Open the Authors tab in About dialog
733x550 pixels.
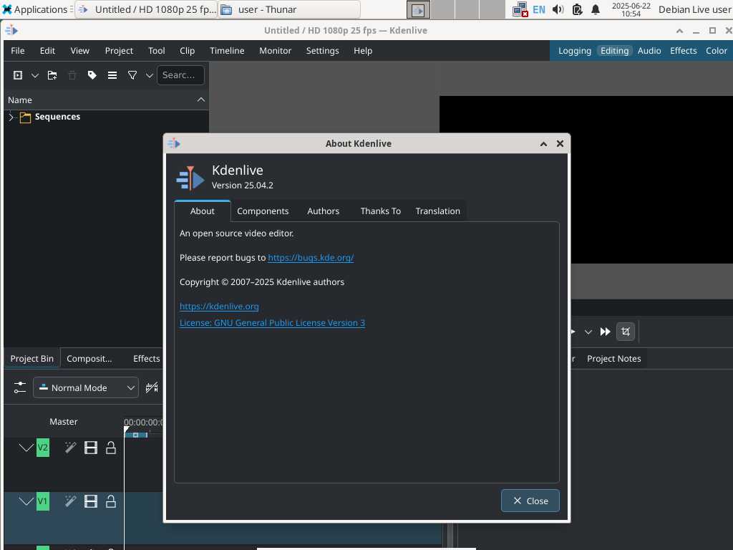(x=323, y=211)
